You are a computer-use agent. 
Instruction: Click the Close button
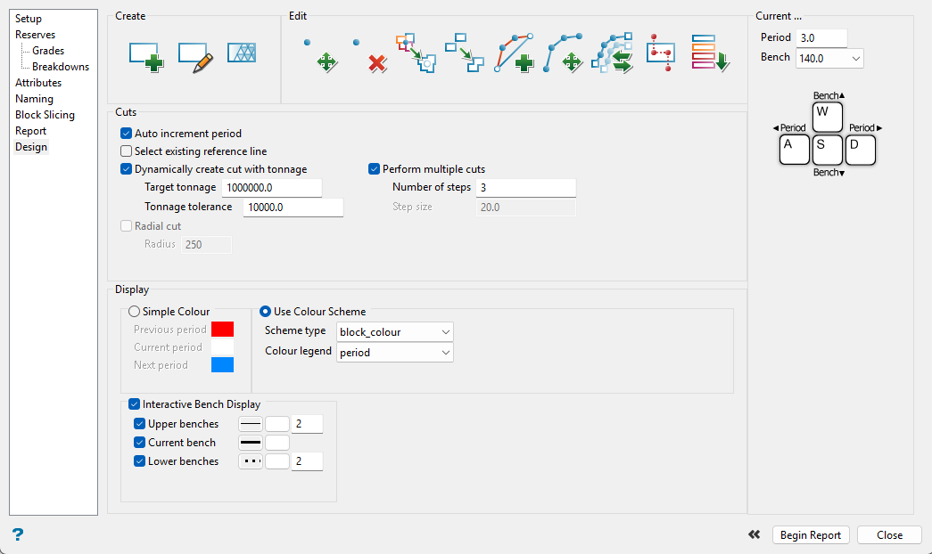(x=889, y=535)
